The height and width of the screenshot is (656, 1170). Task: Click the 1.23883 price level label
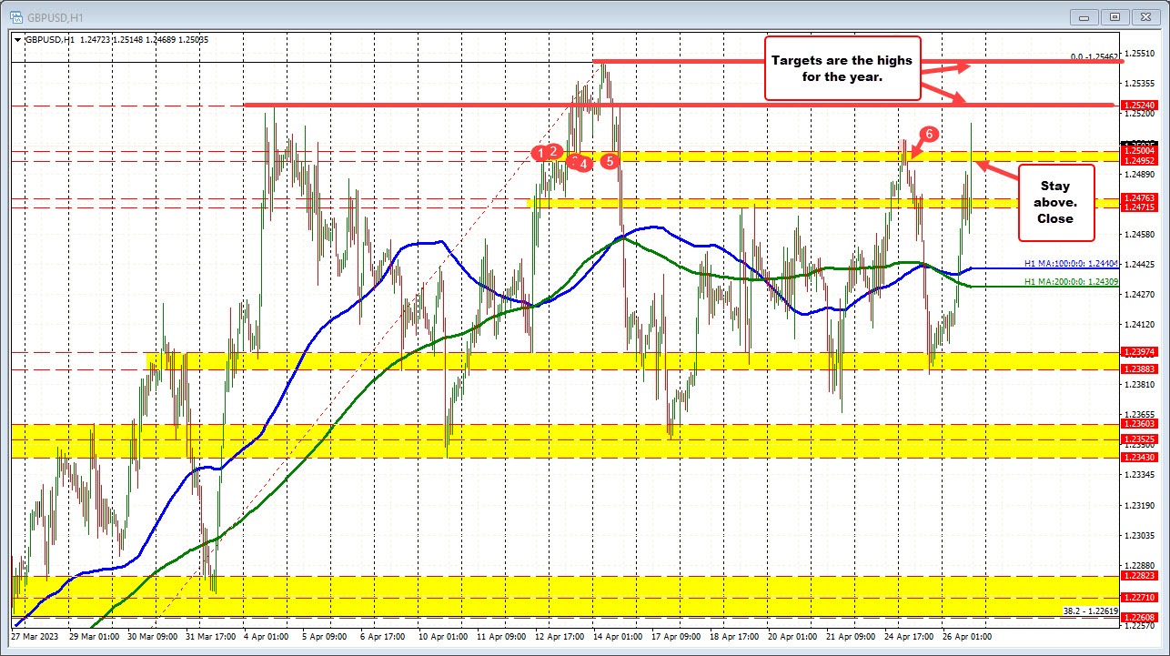(x=1139, y=368)
